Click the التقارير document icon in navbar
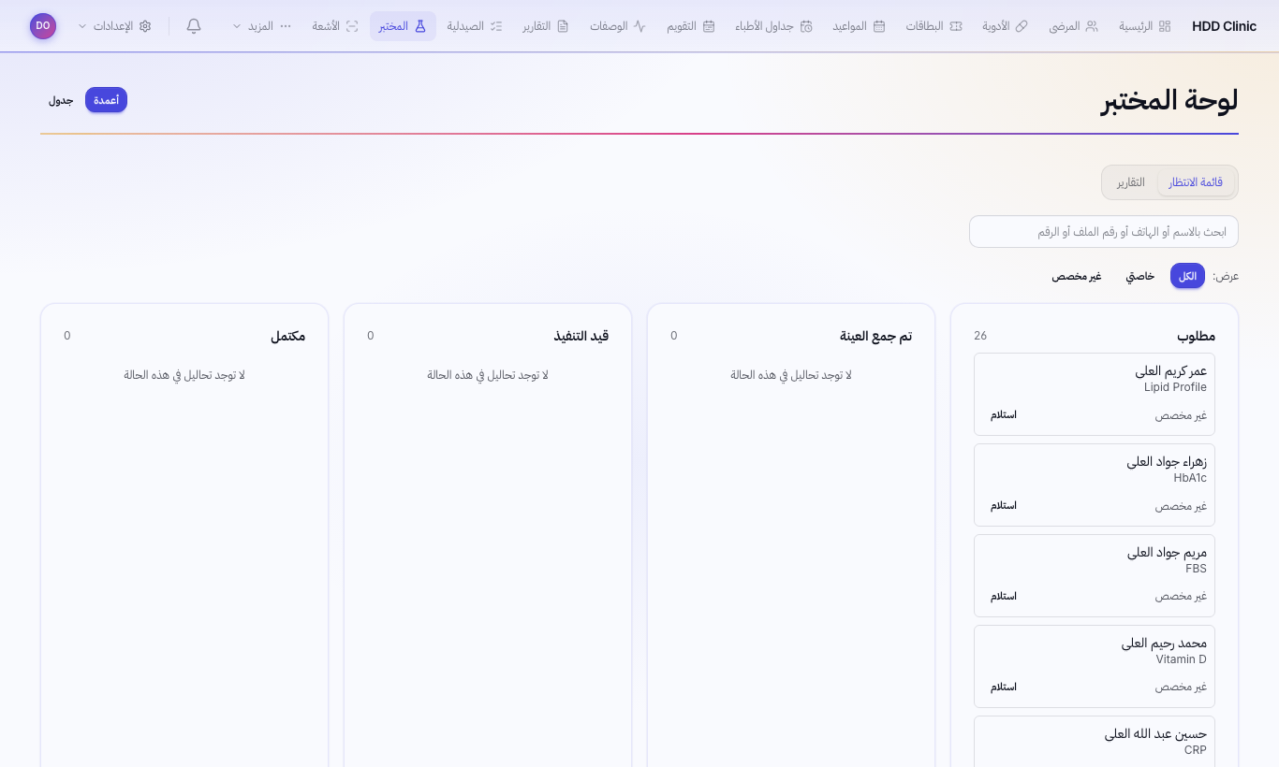Image resolution: width=1279 pixels, height=767 pixels. 563,26
